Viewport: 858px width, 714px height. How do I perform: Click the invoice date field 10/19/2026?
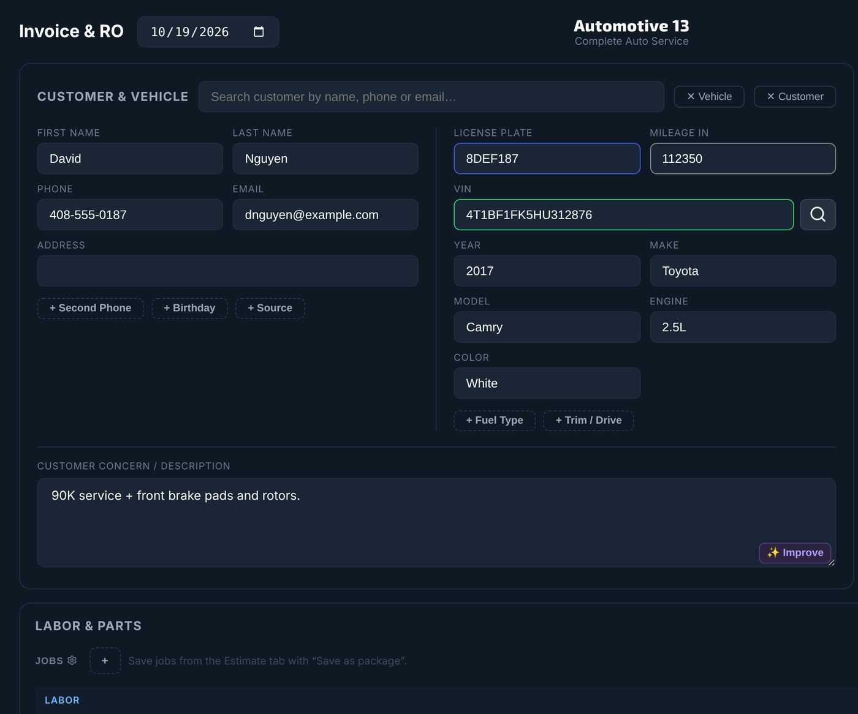(208, 32)
